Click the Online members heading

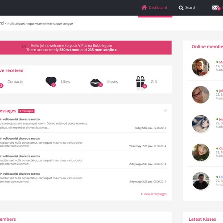[x=207, y=47]
